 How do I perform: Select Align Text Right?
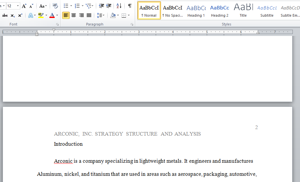click(81, 15)
